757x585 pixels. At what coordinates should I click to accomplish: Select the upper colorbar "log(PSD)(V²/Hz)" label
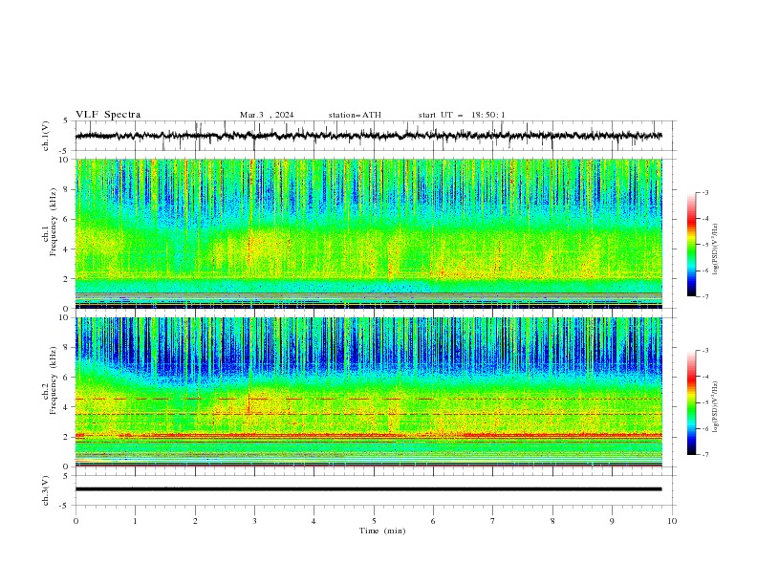(x=716, y=249)
